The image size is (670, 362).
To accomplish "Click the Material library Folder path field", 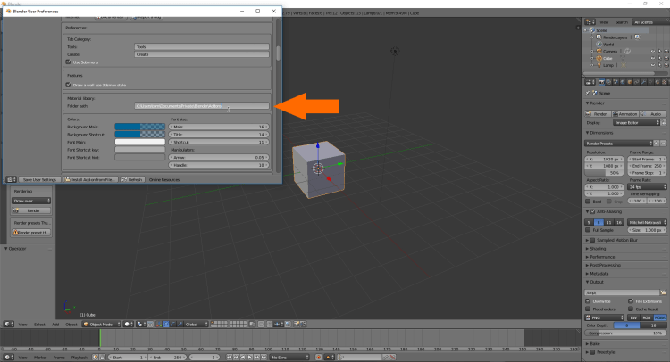I will coord(201,106).
